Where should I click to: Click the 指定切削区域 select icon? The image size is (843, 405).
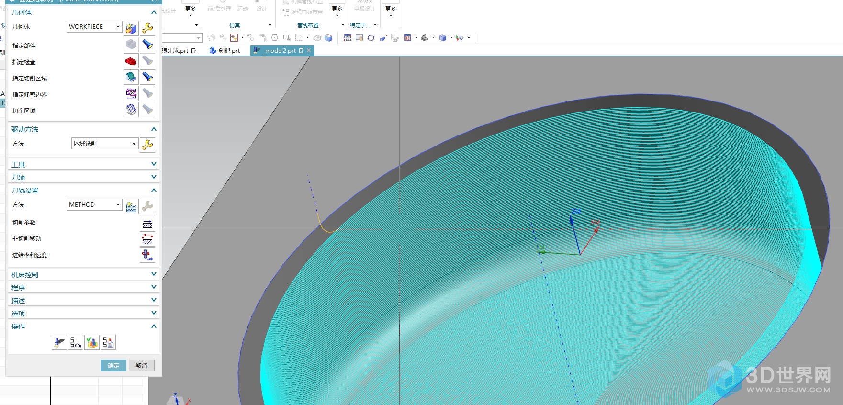pos(131,77)
